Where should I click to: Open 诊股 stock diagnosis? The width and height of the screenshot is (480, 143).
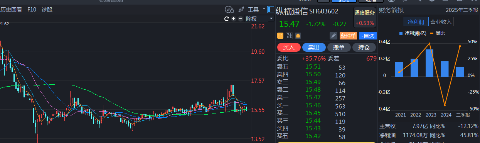(x=47, y=10)
